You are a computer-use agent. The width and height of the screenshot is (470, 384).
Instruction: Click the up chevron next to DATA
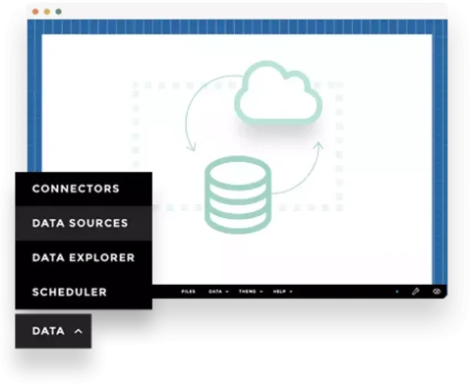pos(78,331)
